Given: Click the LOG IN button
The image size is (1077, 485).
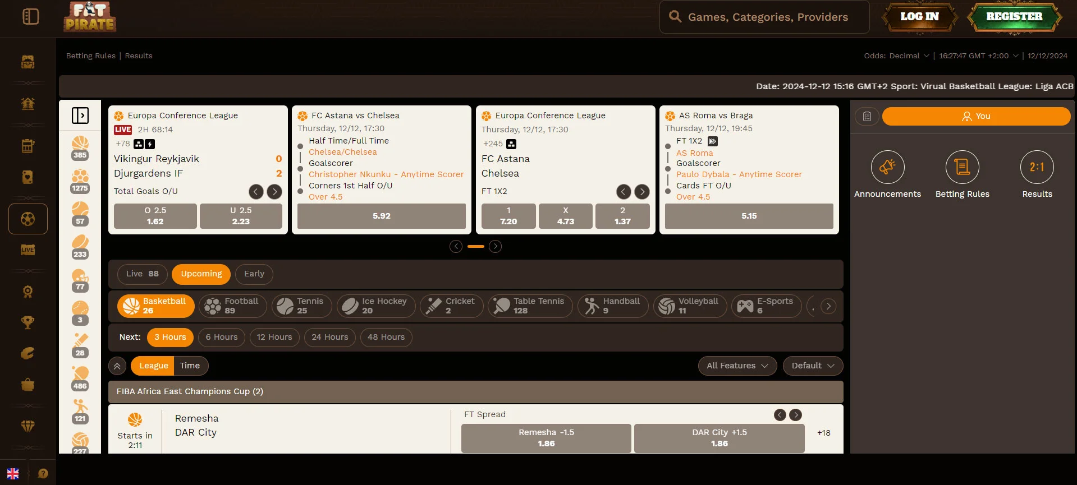Looking at the screenshot, I should (919, 17).
